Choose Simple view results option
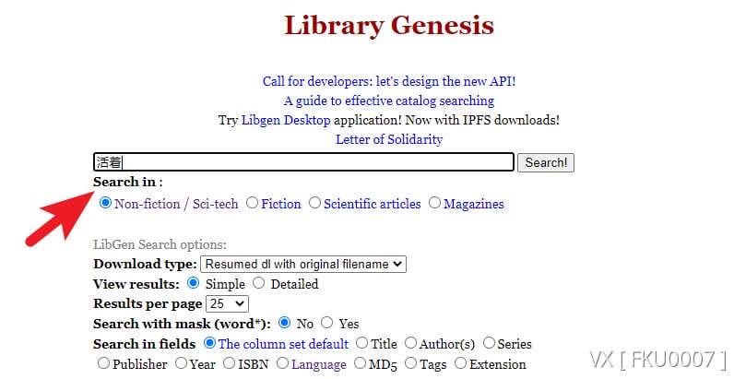This screenshot has height=379, width=734. 193,283
